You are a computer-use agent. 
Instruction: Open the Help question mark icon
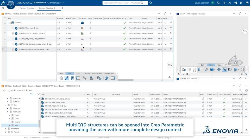click(247, 3)
